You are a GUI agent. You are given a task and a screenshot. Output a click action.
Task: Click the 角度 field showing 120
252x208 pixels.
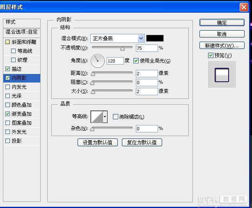point(115,61)
